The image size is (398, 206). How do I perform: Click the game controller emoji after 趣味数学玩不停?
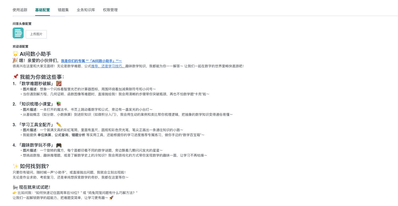59,145
